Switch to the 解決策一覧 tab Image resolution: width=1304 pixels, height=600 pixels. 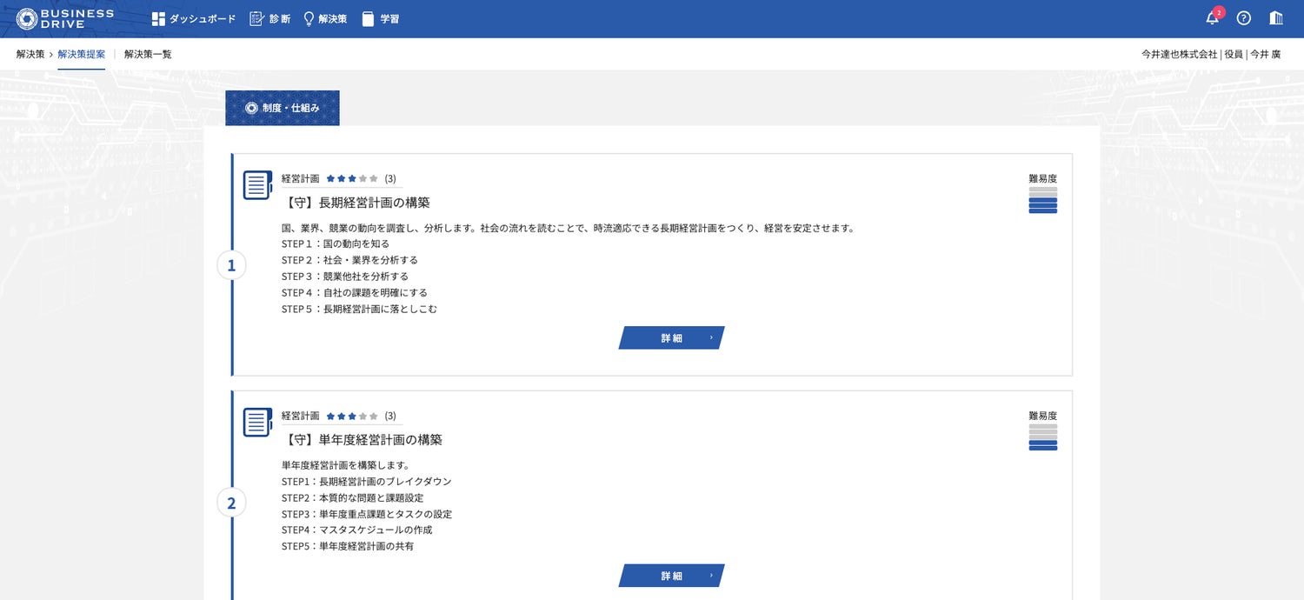click(148, 54)
